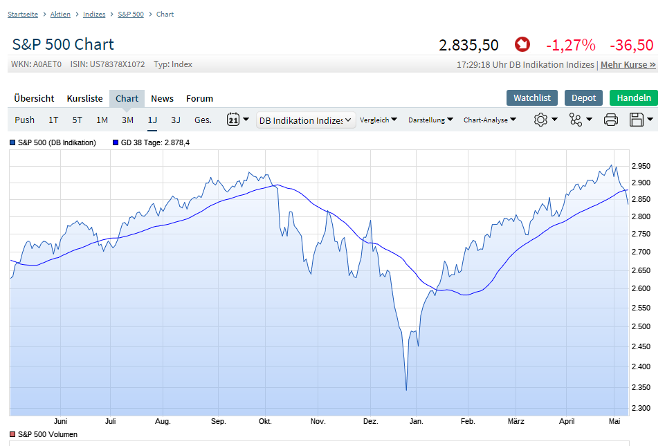Click the share nodes icon
The image size is (665, 446).
[576, 120]
